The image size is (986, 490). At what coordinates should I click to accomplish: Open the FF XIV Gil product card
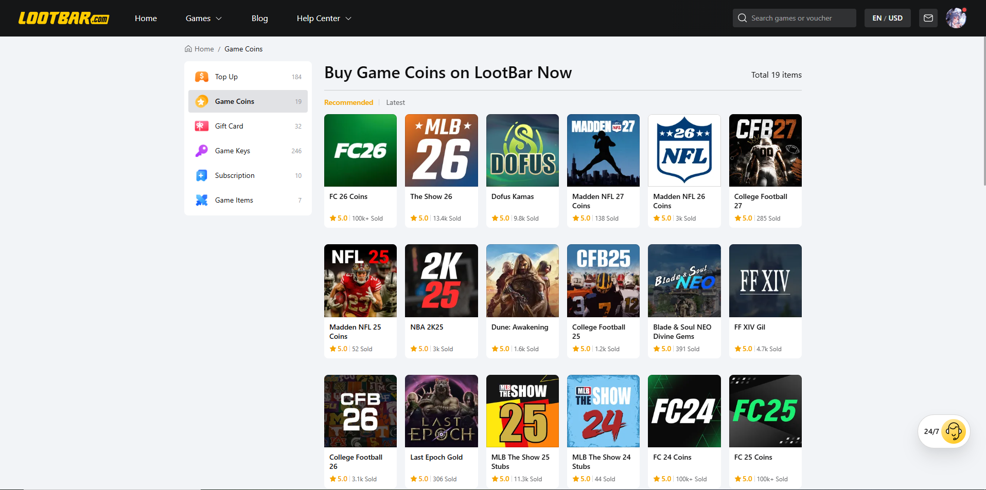coord(765,301)
